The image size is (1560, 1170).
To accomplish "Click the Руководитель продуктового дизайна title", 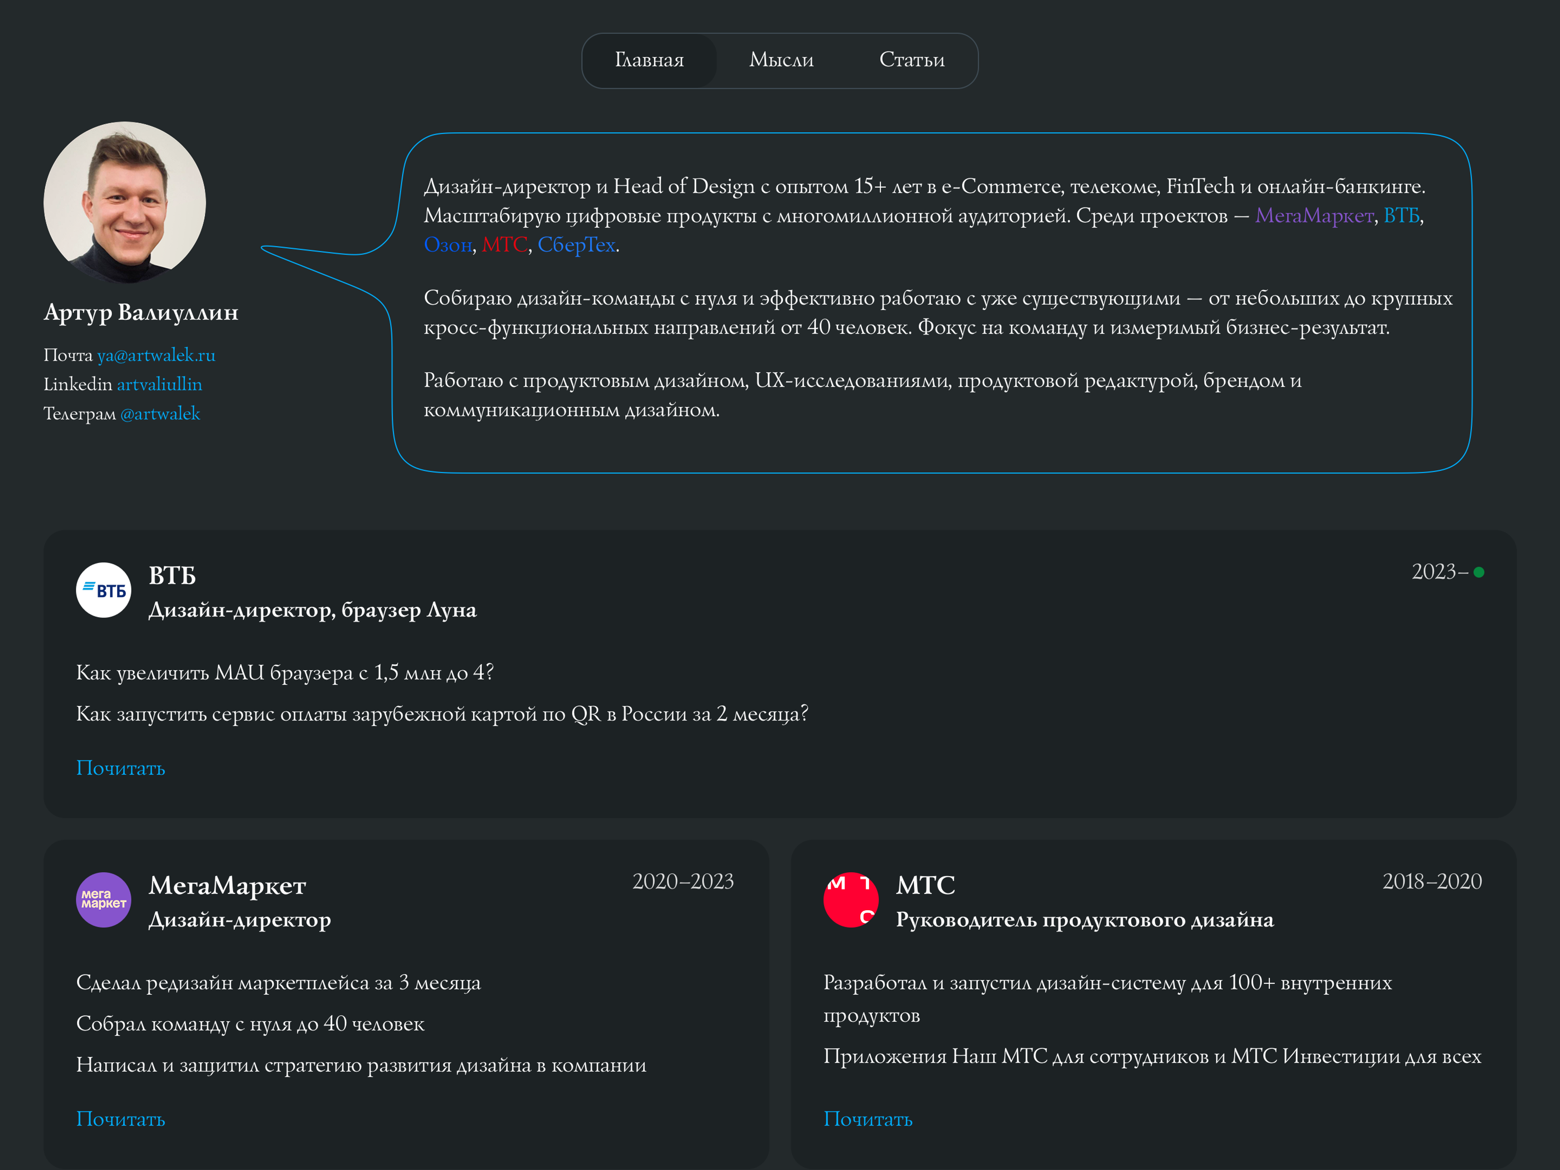I will point(1085,920).
